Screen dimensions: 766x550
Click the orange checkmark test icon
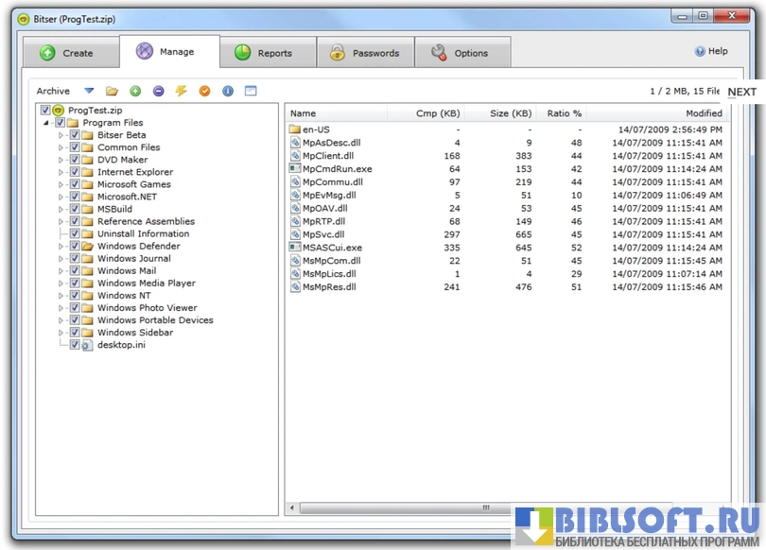204,91
